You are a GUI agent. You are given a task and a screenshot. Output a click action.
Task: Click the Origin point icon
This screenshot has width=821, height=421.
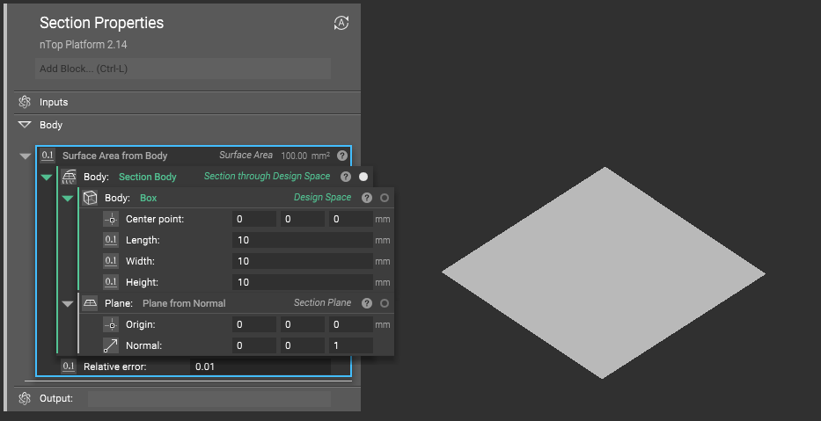coord(111,324)
